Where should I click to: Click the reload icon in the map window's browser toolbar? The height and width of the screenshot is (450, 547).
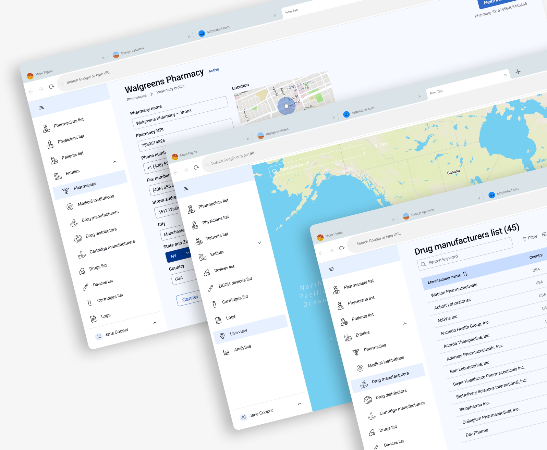click(196, 167)
